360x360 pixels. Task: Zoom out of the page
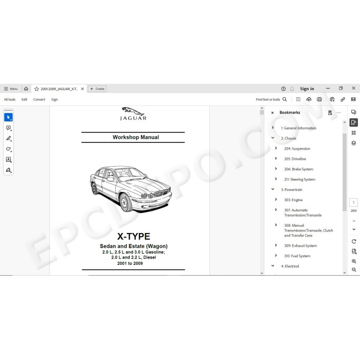(x=354, y=270)
